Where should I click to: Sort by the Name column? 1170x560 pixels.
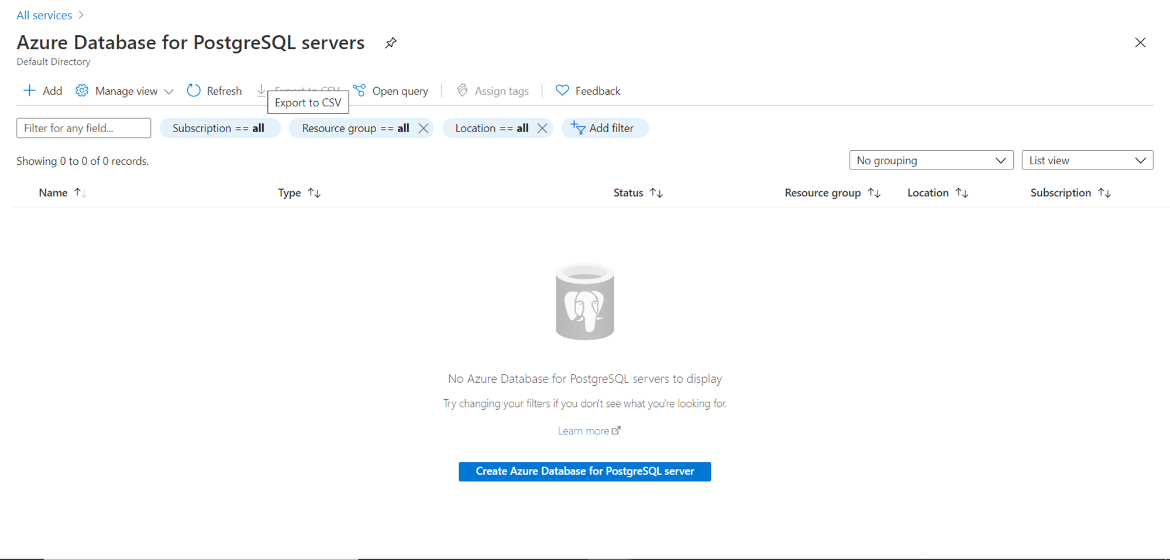click(63, 193)
